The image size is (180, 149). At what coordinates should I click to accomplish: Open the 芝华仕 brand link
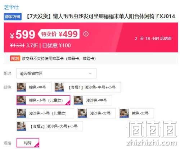[x=11, y=7]
